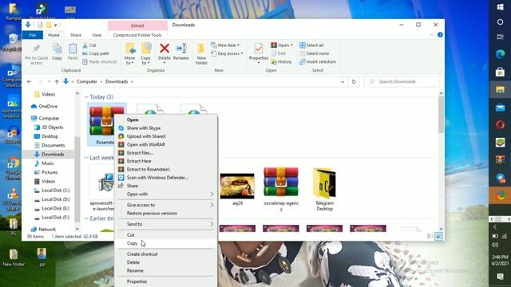This screenshot has height=287, width=511.
Task: Click Select none in ribbon
Action: (314, 53)
